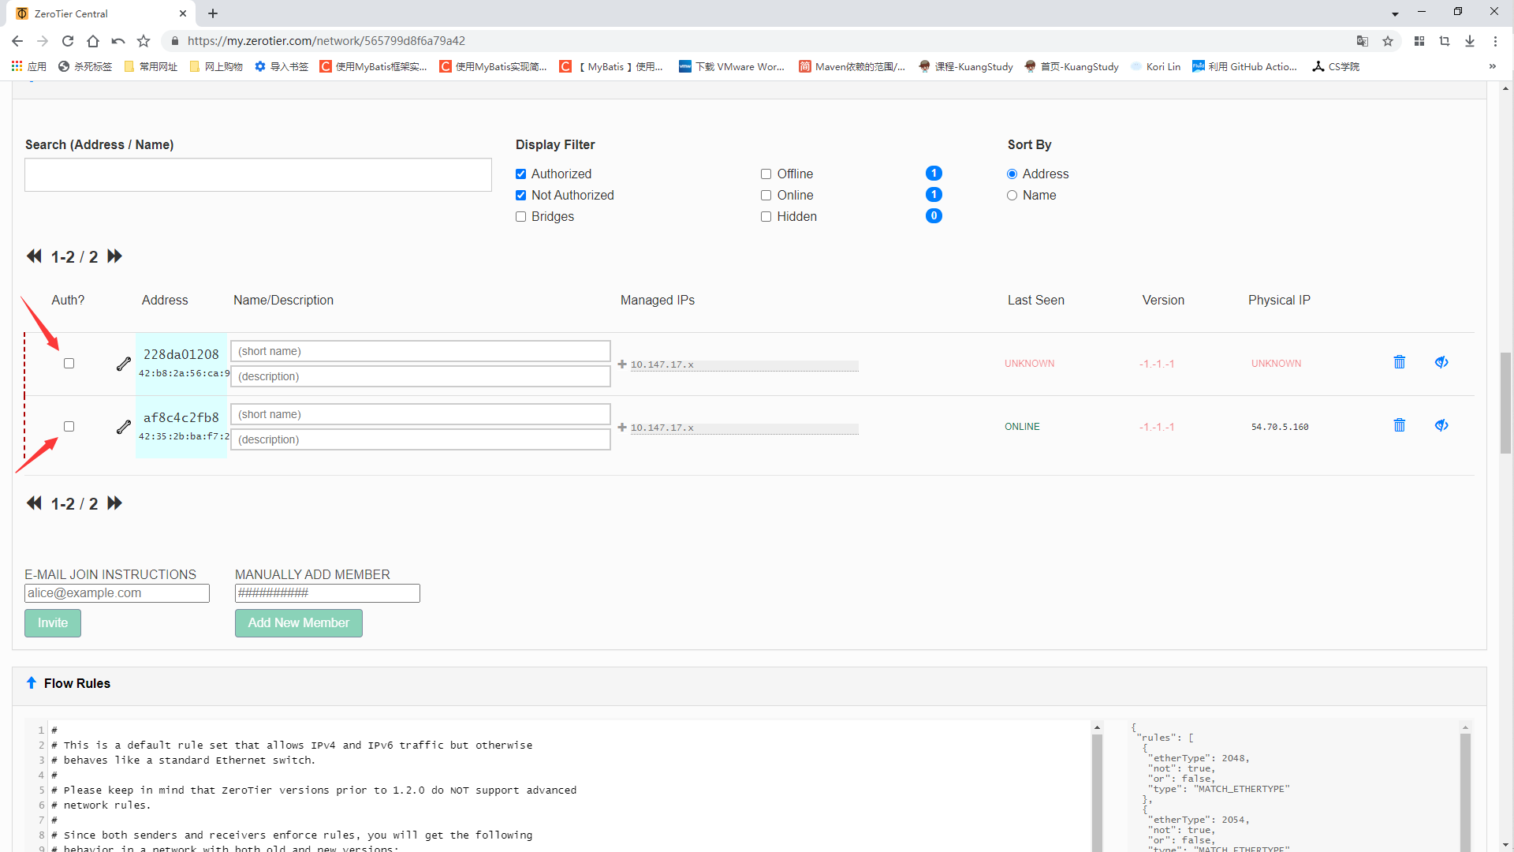Go to next members page arrow (top)
The width and height of the screenshot is (1514, 852).
(x=115, y=256)
